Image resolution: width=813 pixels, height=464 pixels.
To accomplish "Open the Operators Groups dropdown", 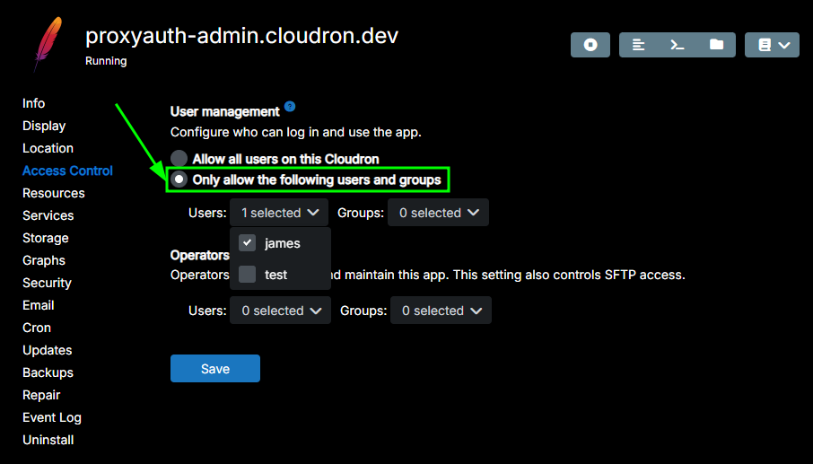I will (440, 311).
